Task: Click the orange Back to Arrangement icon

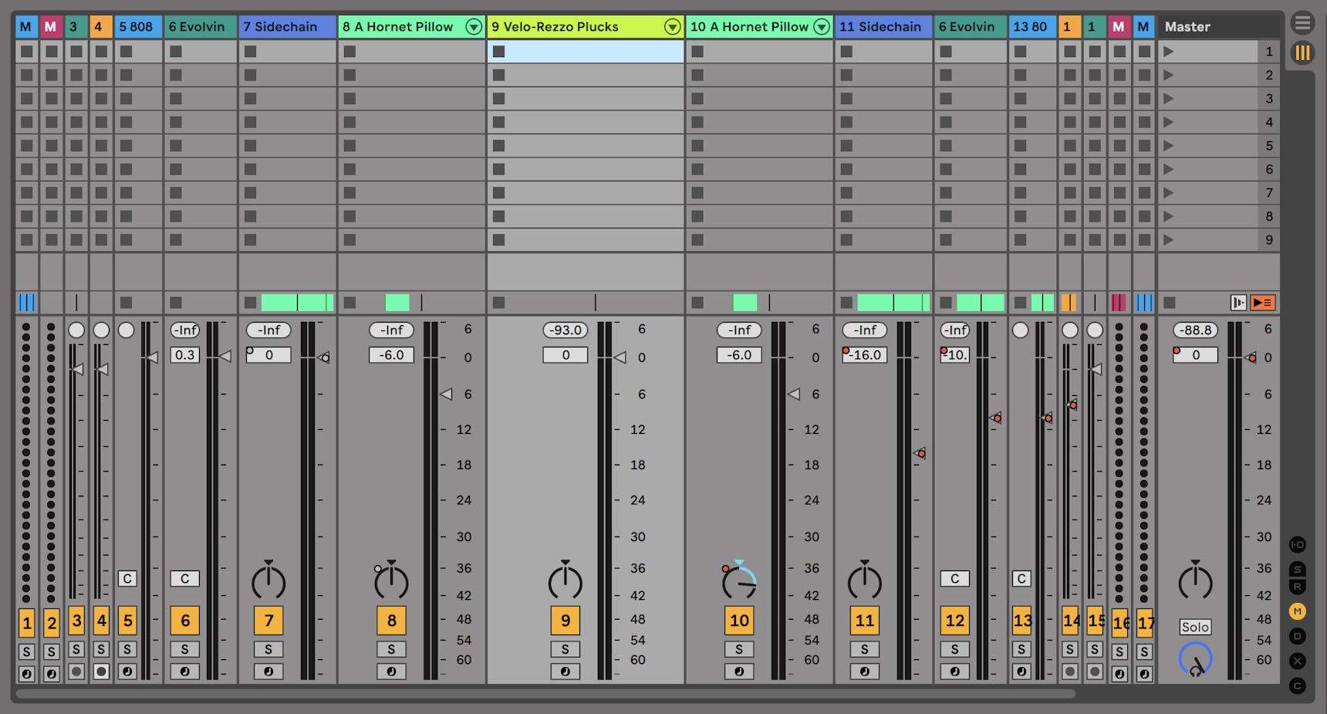Action: [1265, 303]
